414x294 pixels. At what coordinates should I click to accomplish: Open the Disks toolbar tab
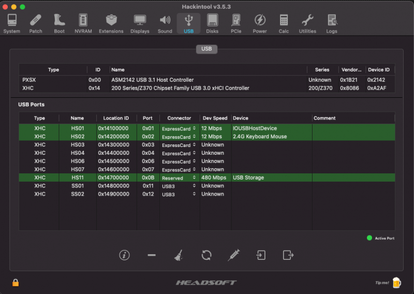click(212, 24)
